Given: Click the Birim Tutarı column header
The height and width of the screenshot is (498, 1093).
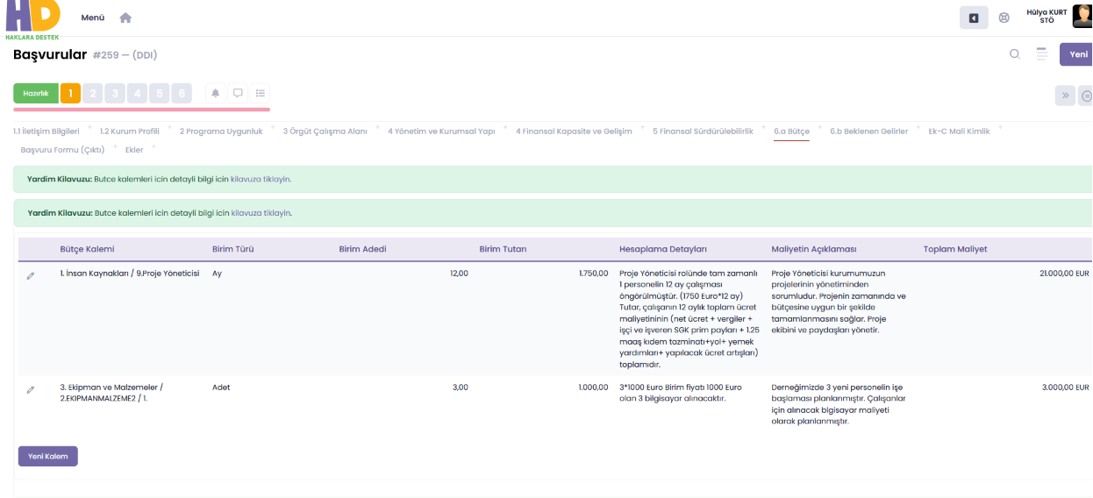Looking at the screenshot, I should [503, 249].
